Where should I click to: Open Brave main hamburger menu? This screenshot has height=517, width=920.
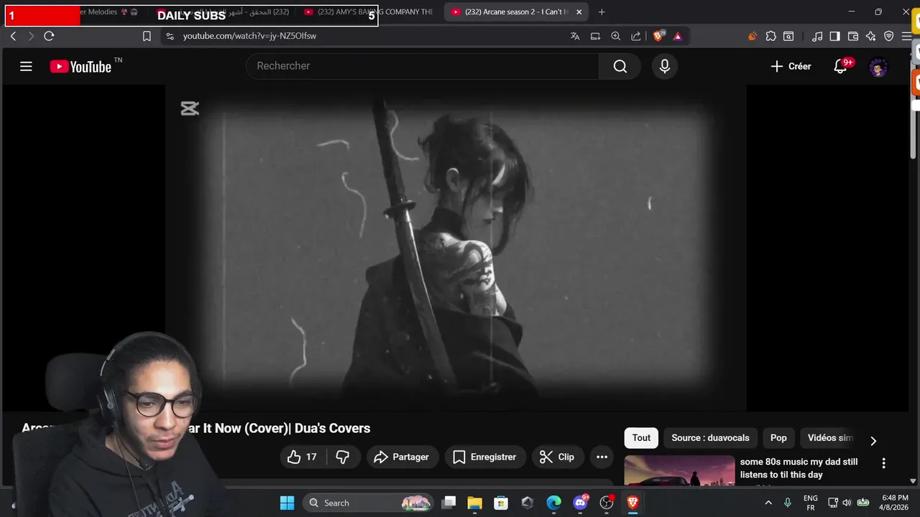pyautogui.click(x=907, y=36)
